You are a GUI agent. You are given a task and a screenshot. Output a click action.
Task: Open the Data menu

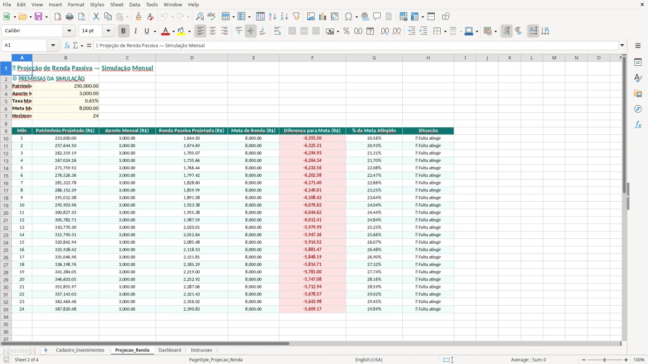click(x=134, y=4)
